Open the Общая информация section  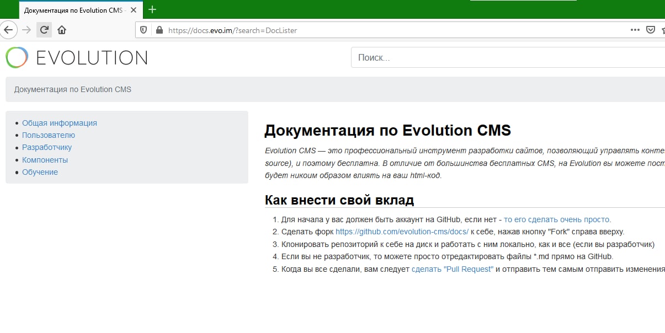point(60,123)
